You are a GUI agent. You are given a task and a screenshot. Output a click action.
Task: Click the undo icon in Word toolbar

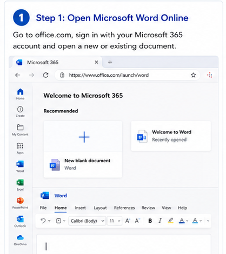click(x=43, y=220)
